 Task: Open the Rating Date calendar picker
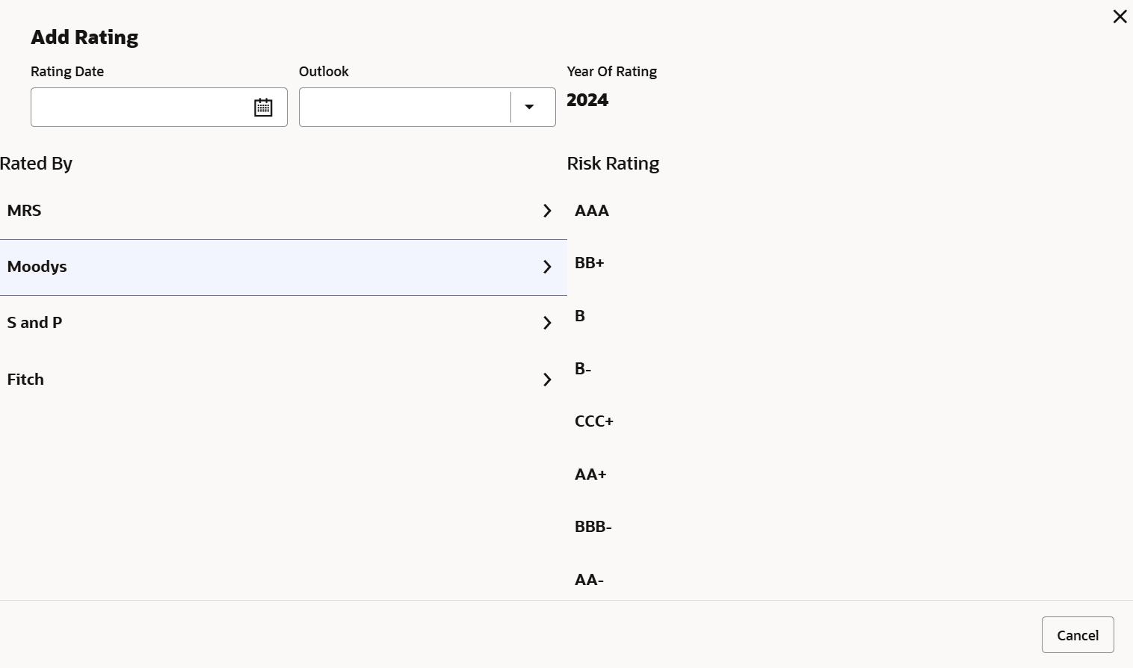(x=263, y=108)
